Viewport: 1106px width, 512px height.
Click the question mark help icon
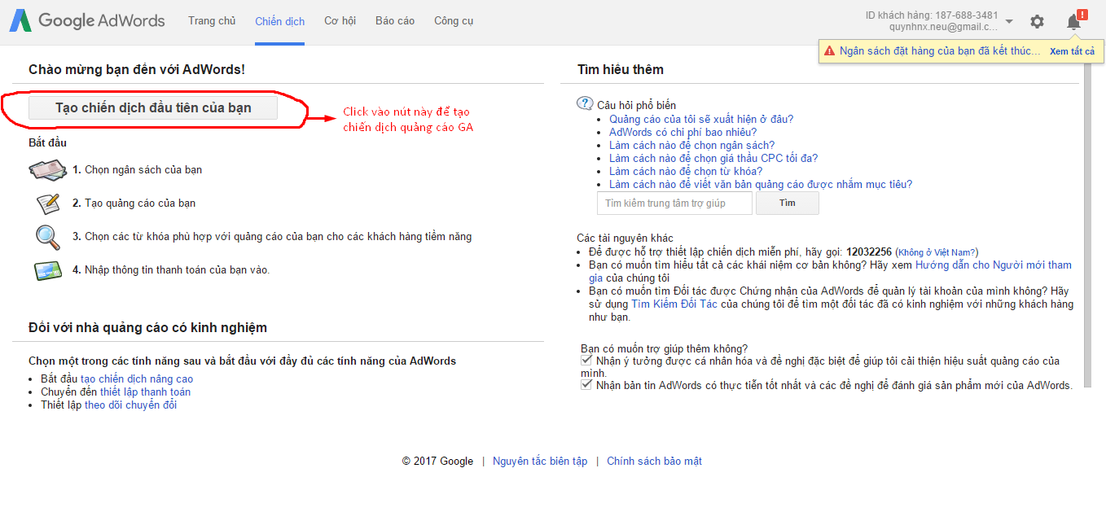click(x=585, y=104)
